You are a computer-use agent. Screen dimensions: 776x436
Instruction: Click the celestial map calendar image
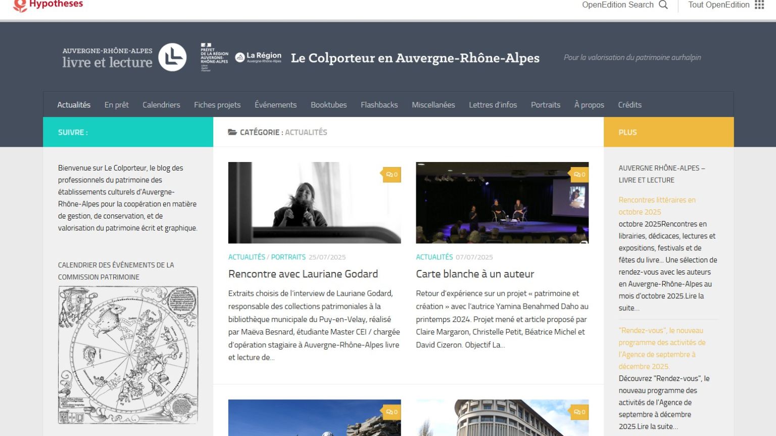pos(128,355)
